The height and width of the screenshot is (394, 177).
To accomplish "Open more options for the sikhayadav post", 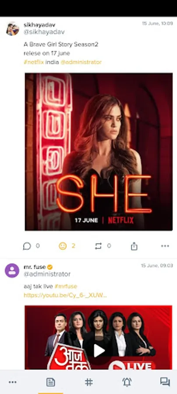I will 165,246.
